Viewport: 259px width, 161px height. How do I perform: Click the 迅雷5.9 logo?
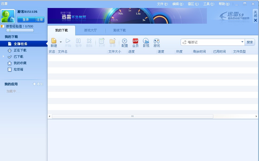(235, 16)
